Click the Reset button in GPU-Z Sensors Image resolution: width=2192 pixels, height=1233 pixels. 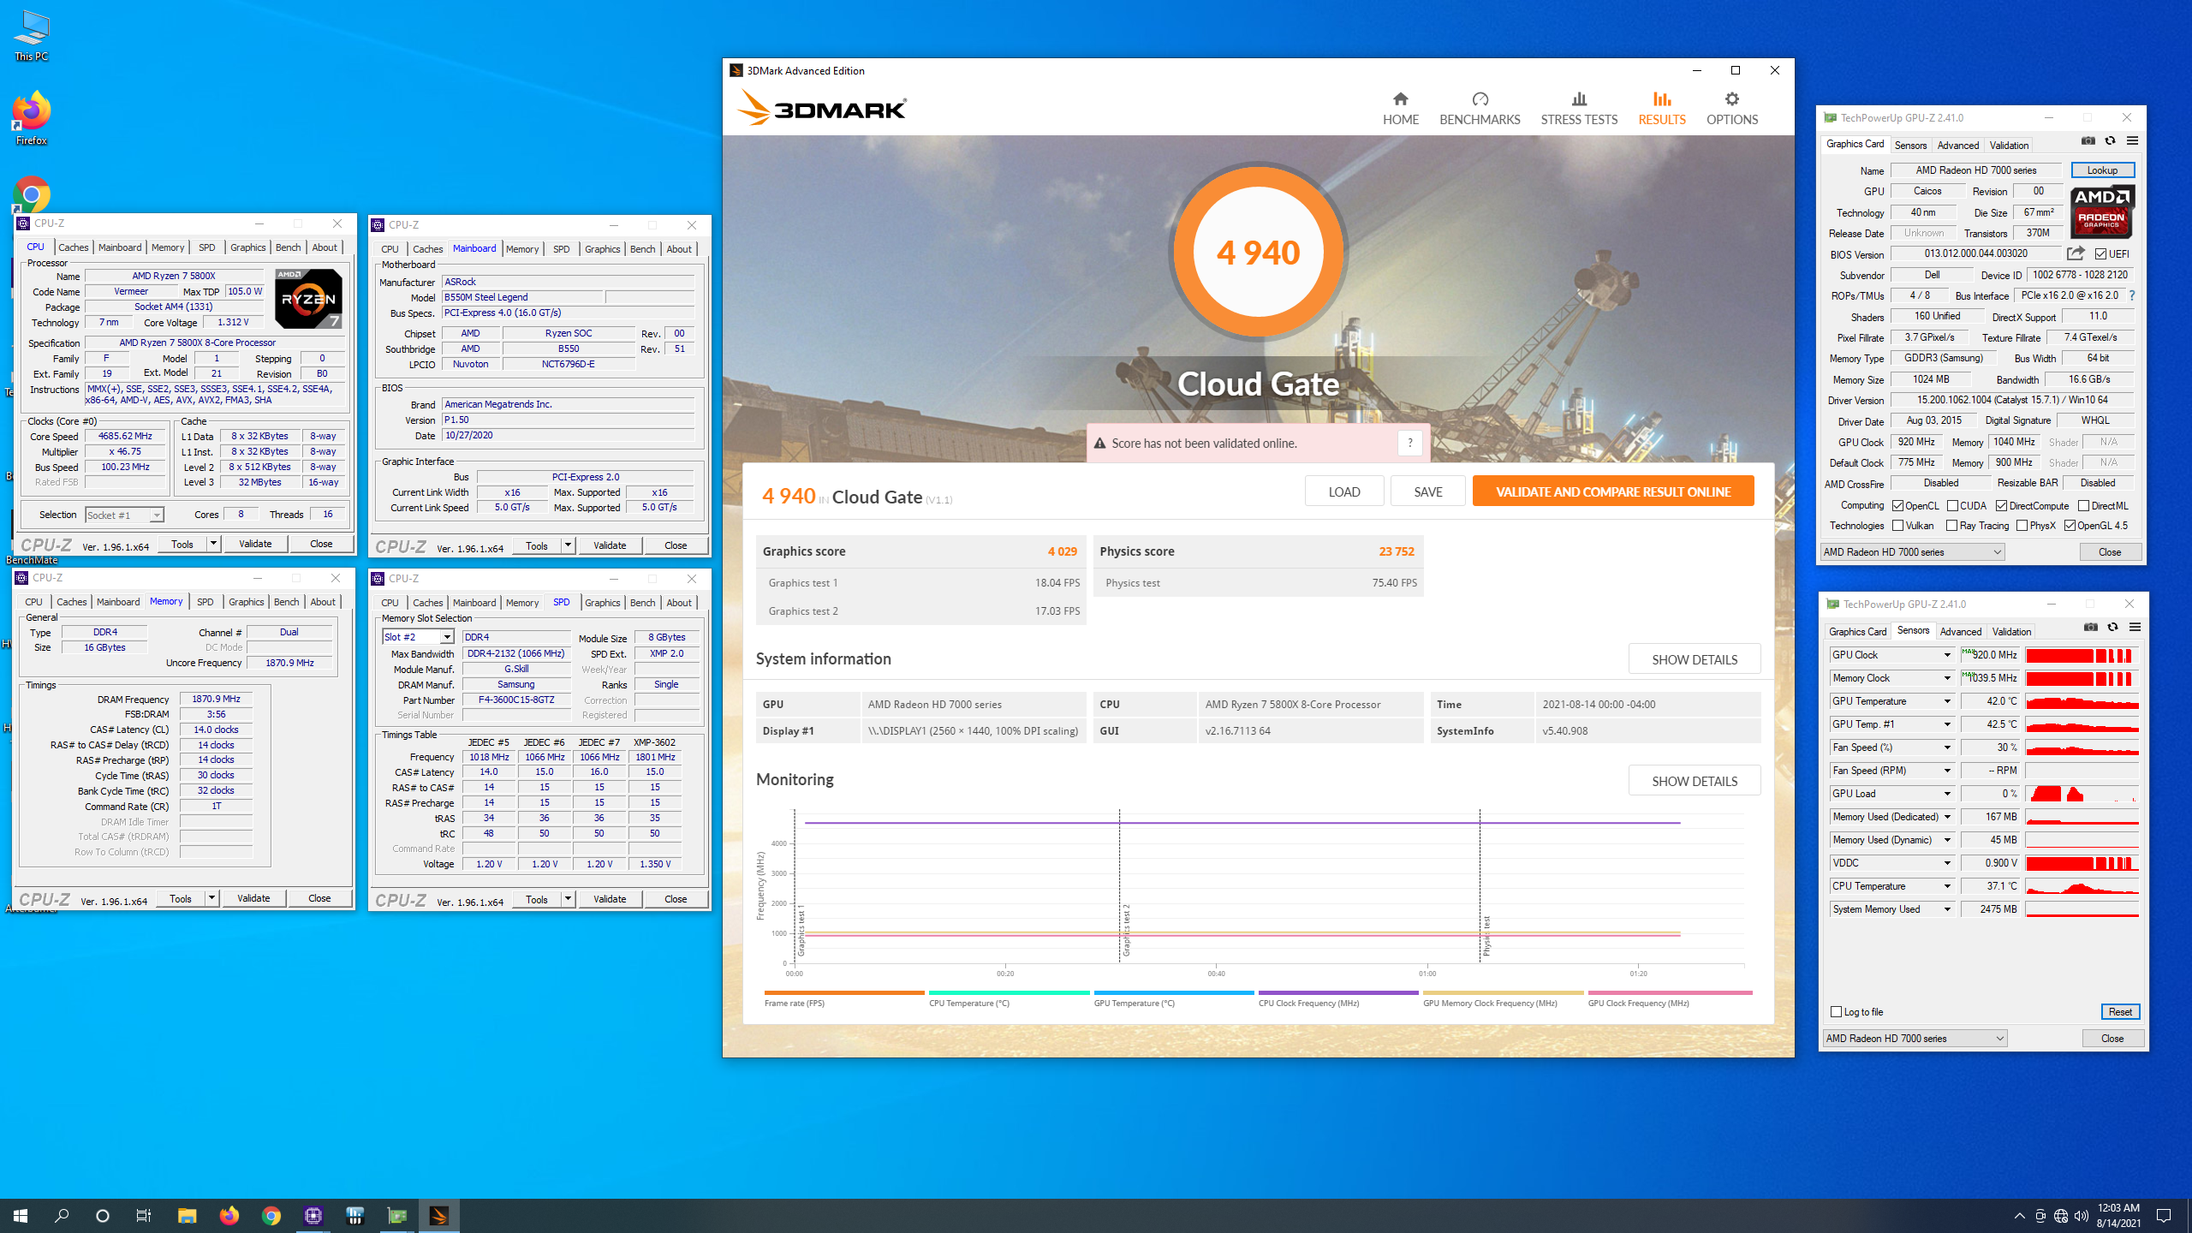2120,1011
